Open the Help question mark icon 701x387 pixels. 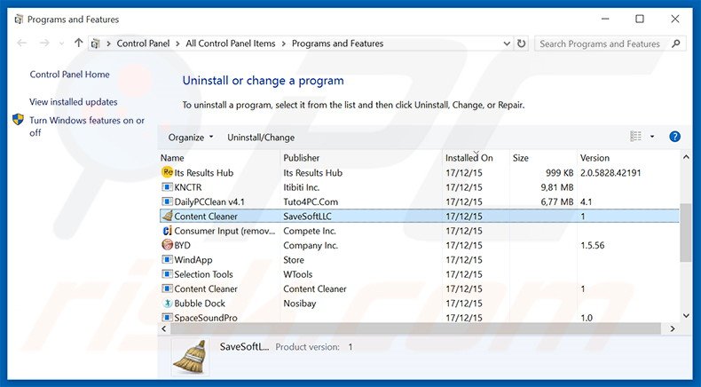[674, 137]
